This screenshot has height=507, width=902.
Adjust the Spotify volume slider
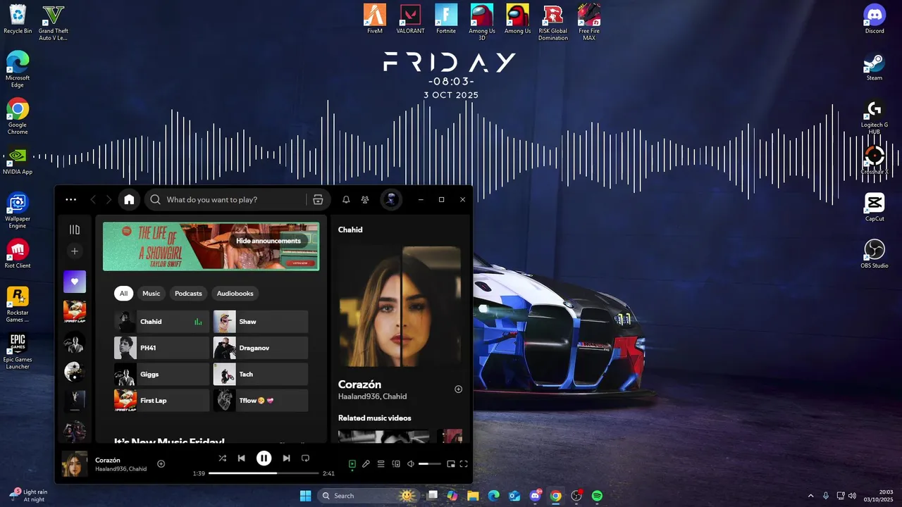coord(430,464)
